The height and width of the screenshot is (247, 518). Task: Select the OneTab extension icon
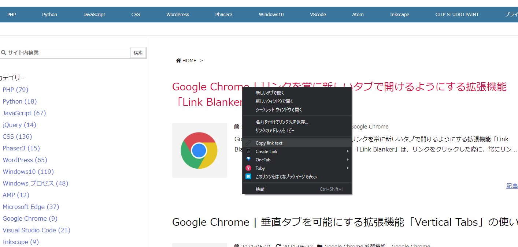point(249,160)
